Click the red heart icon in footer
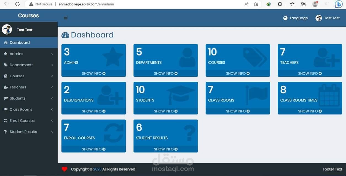Image resolution: width=346 pixels, height=176 pixels. click(65, 169)
